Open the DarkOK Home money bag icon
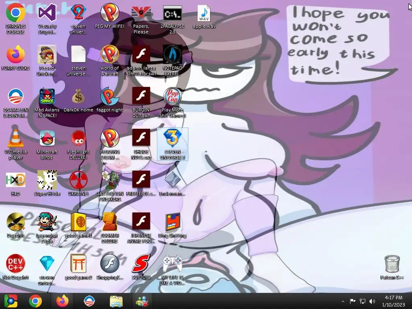The height and width of the screenshot is (309, 412). pyautogui.click(x=78, y=100)
